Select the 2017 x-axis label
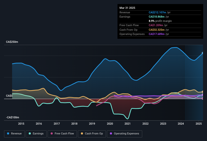This screenshot has height=141, width=207. point(57,124)
